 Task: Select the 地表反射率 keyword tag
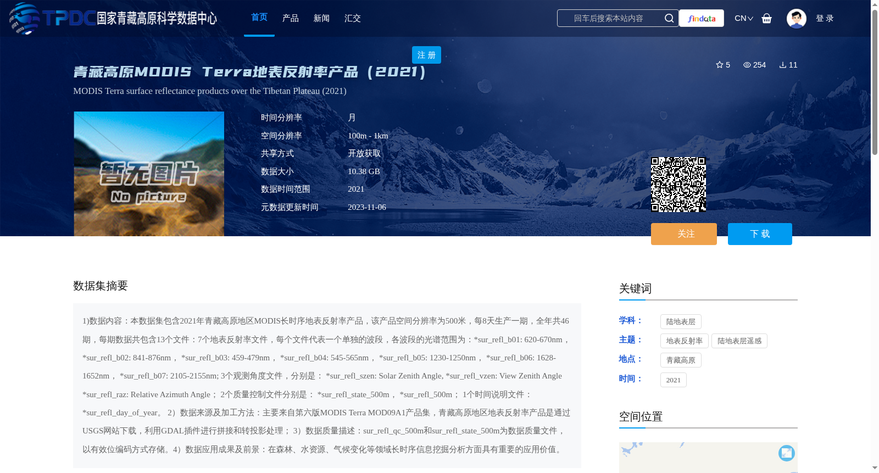[685, 341]
